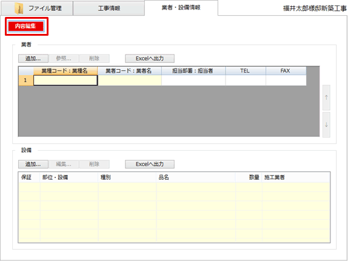Viewport: 348px width, 261px height.
Task: Open the ファイル管理 folder icon tab
Action: pos(37,8)
